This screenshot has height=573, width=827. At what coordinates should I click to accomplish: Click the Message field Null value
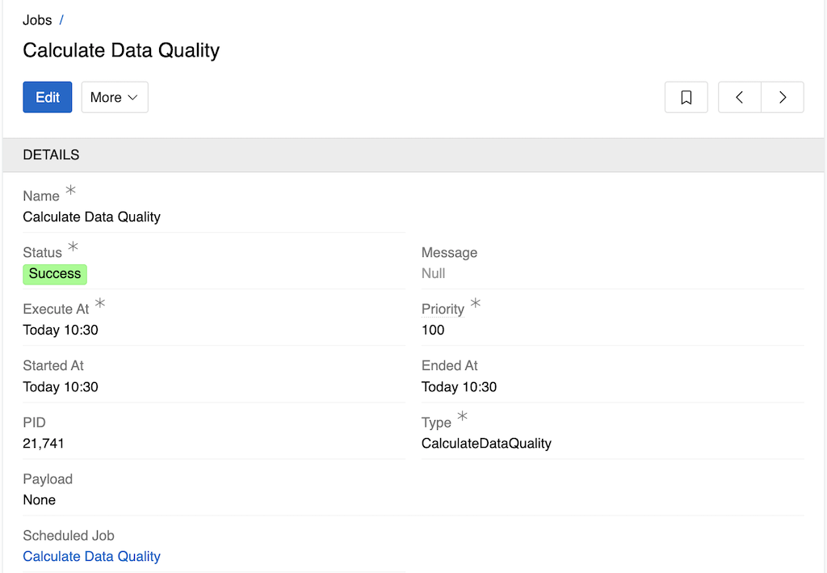coord(434,273)
